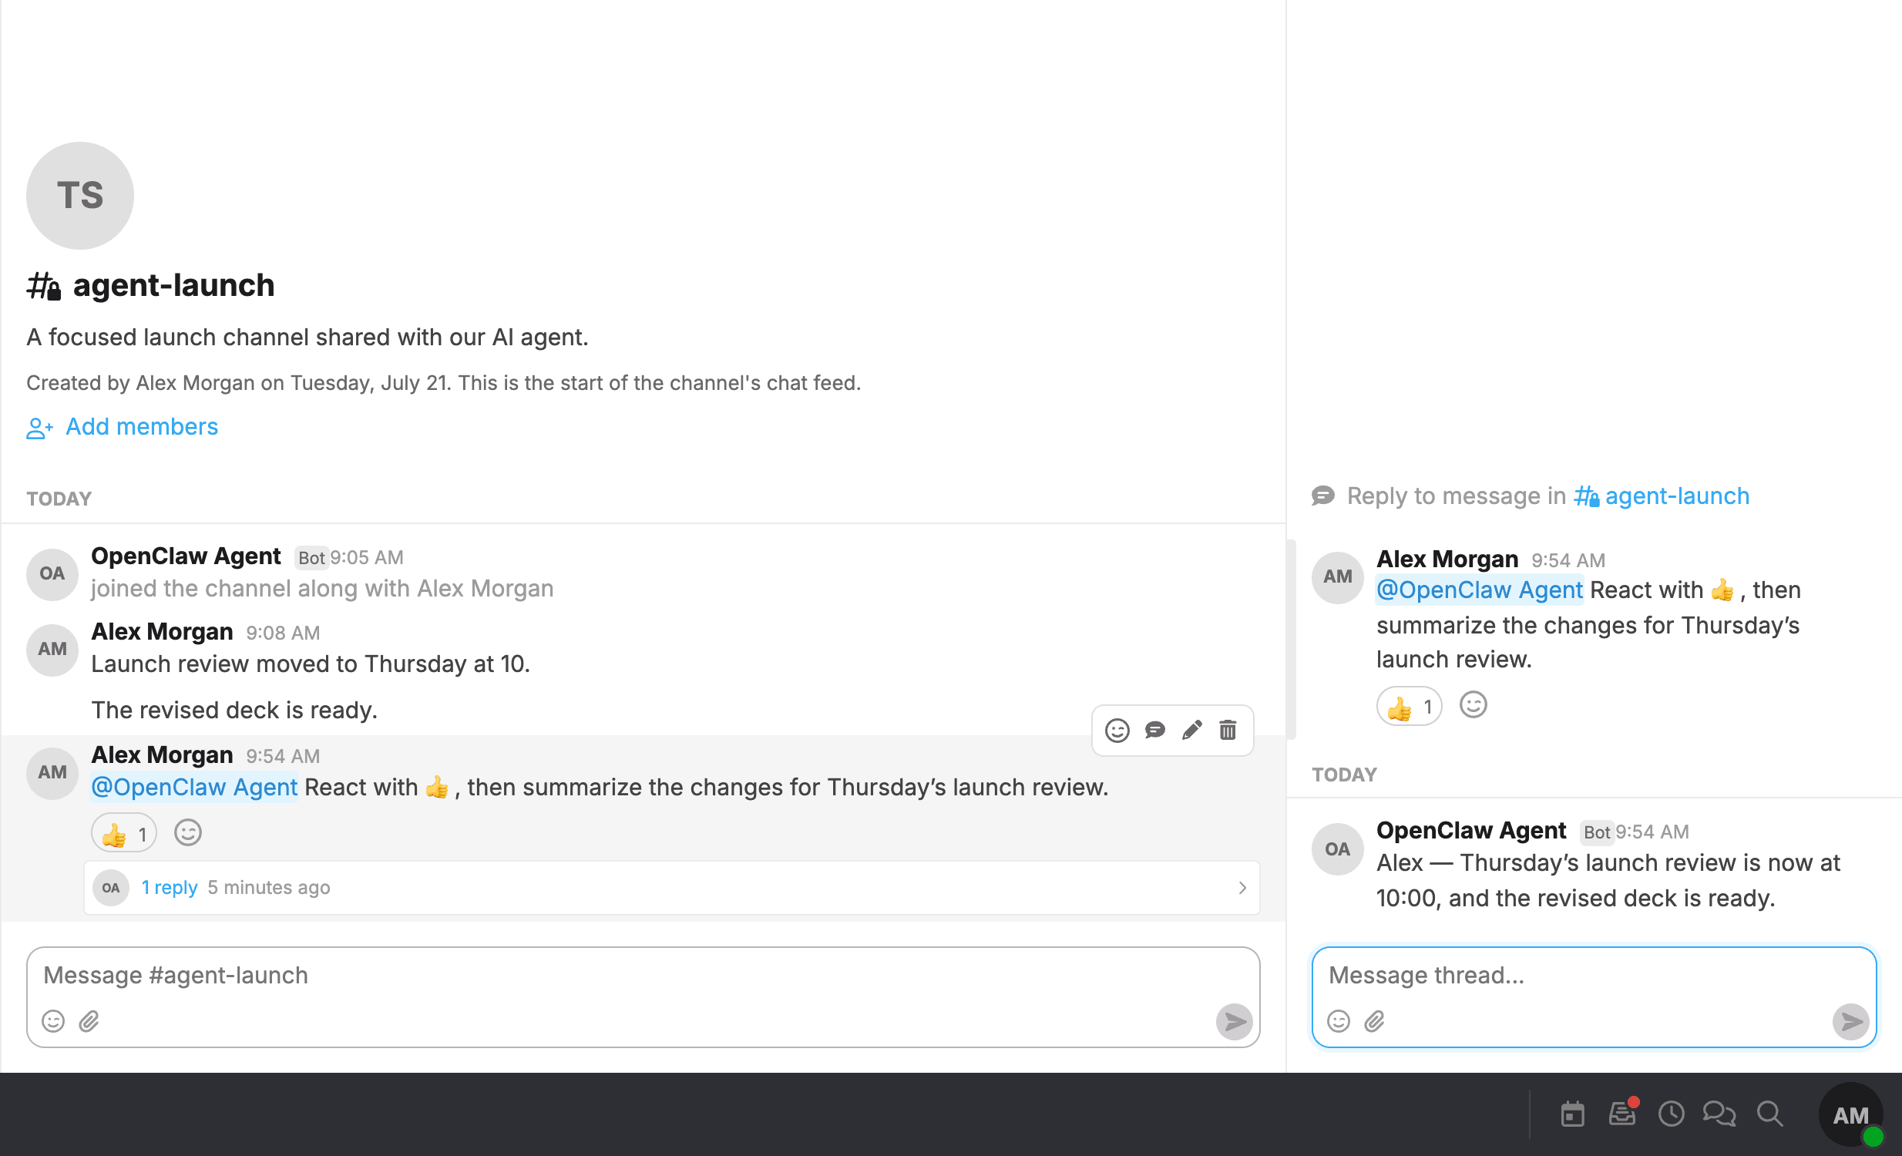Click Alex Morgan name on 9:08 AM message
The image size is (1902, 1156).
tap(162, 631)
